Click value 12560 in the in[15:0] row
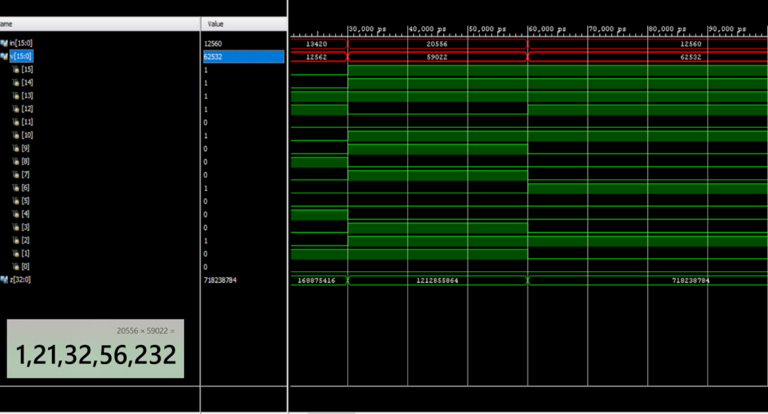Screen dimensions: 768x414 tap(212, 43)
